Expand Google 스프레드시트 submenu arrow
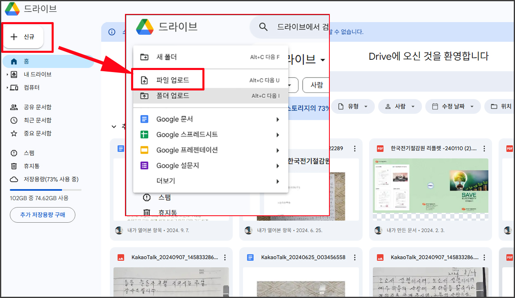This screenshot has height=298, width=515. coord(278,135)
